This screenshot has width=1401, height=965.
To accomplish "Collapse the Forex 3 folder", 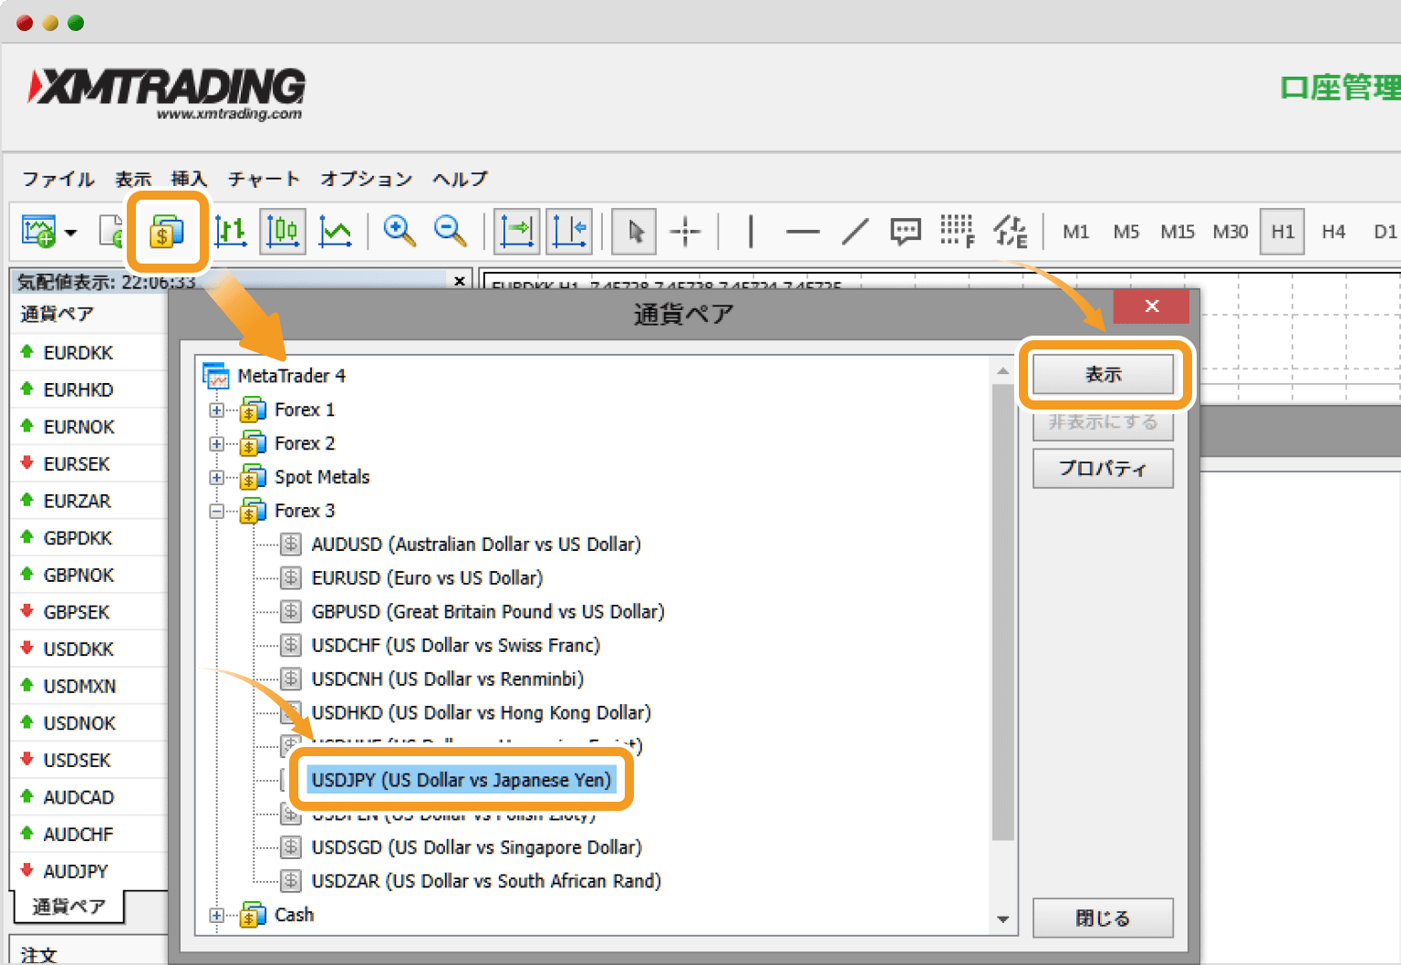I will 216,512.
